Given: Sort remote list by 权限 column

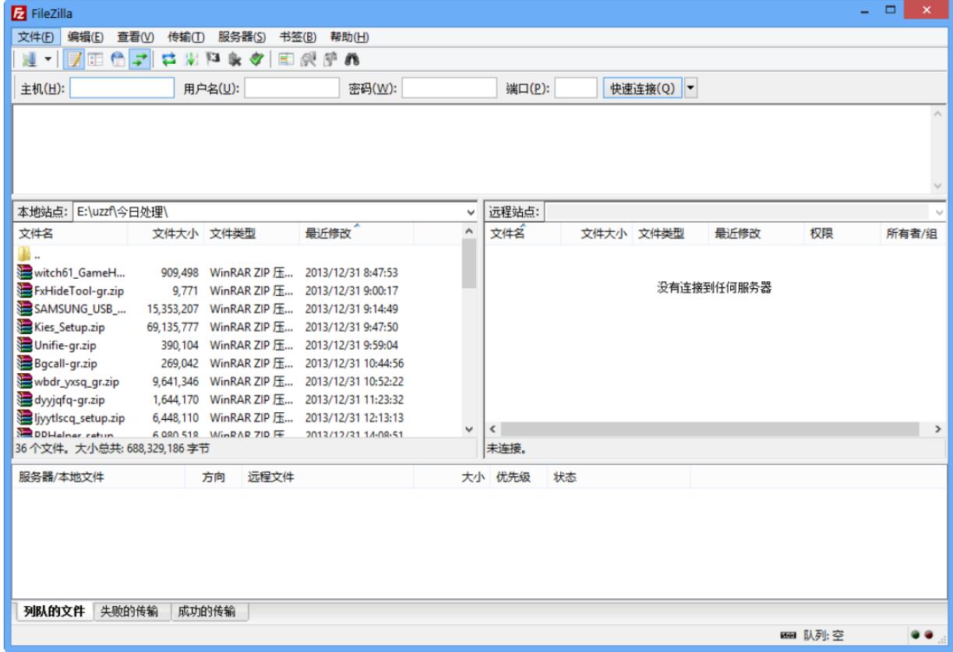Looking at the screenshot, I should click(x=841, y=233).
